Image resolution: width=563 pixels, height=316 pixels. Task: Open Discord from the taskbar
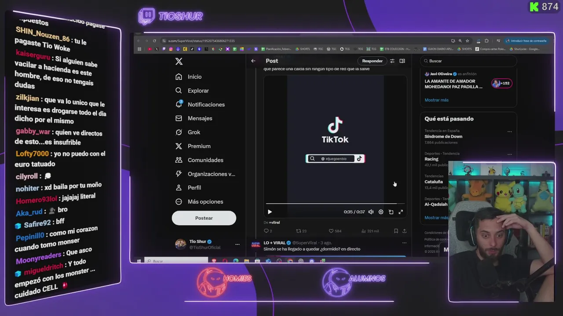(312, 261)
